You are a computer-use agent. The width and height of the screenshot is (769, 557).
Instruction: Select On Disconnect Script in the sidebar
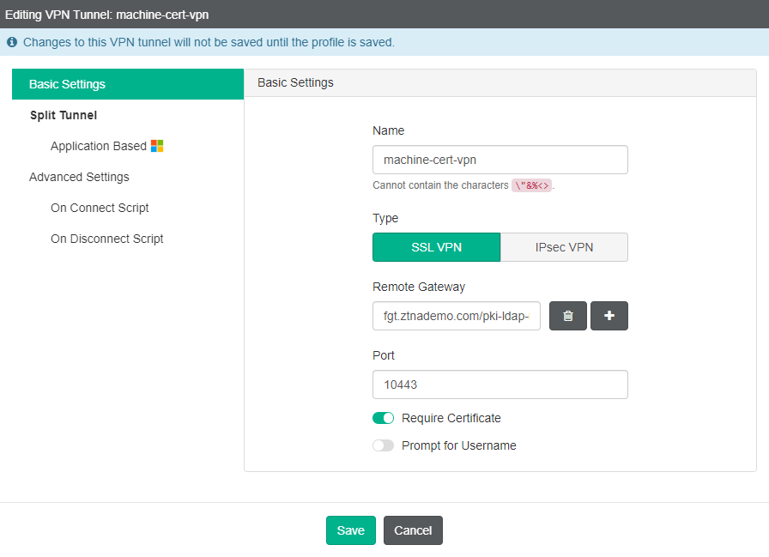[106, 239]
